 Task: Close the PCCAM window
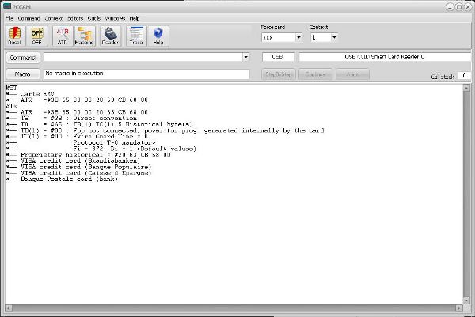(x=467, y=6)
